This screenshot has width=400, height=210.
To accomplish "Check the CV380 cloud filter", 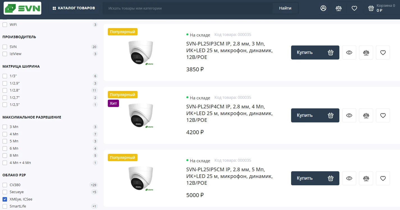I will [x=5, y=185].
